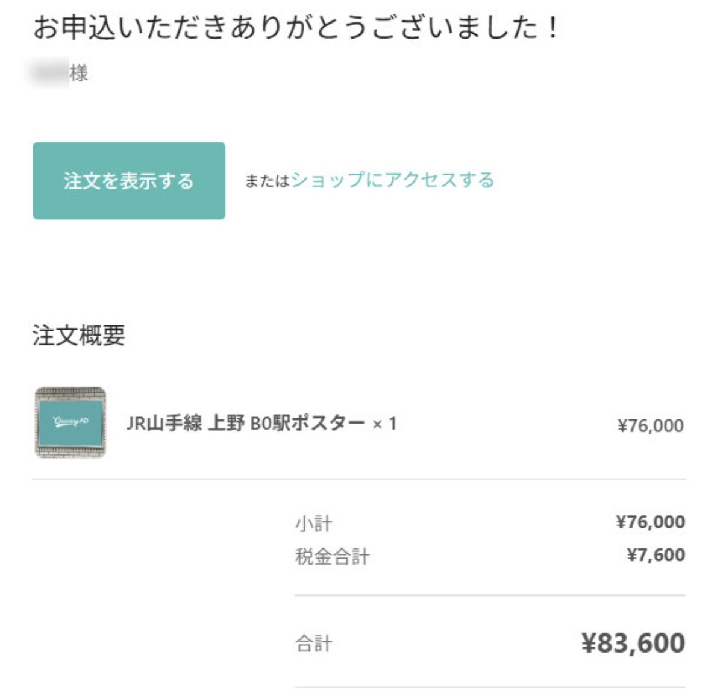Click the × 1 quantity text

[384, 424]
